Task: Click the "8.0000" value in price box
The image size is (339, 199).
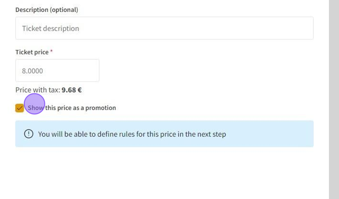Action: [32, 71]
